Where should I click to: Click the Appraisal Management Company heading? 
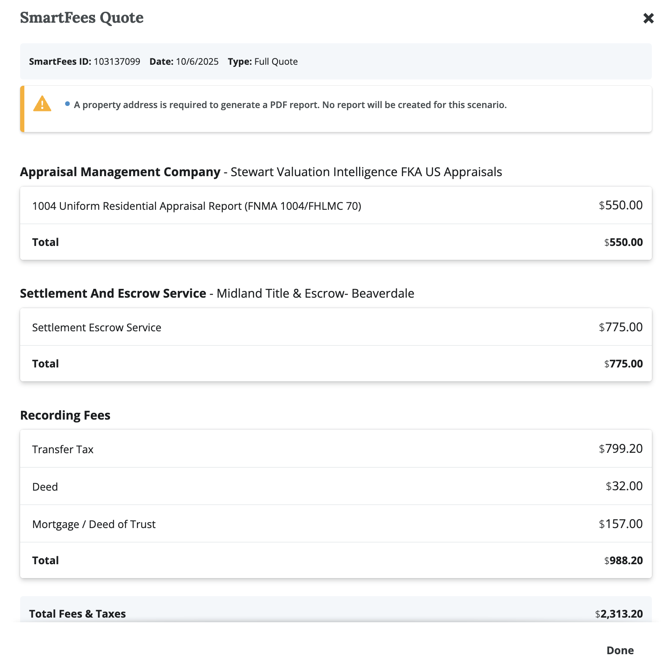tap(120, 172)
